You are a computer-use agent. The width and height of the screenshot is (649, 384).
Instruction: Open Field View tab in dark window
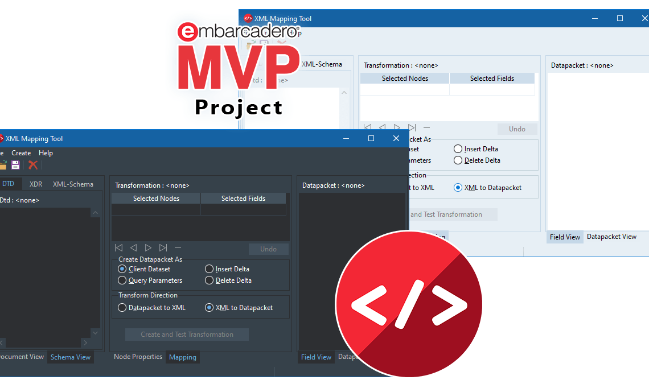pos(316,357)
